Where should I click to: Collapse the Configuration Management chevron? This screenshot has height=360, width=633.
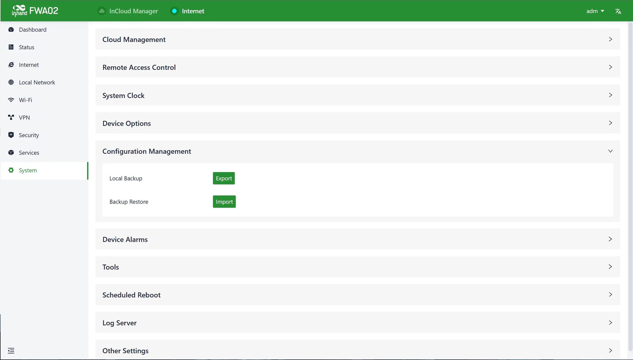tap(610, 151)
